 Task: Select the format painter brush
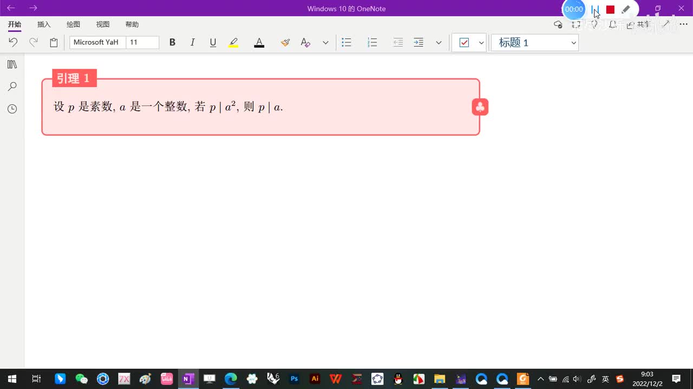tap(285, 42)
